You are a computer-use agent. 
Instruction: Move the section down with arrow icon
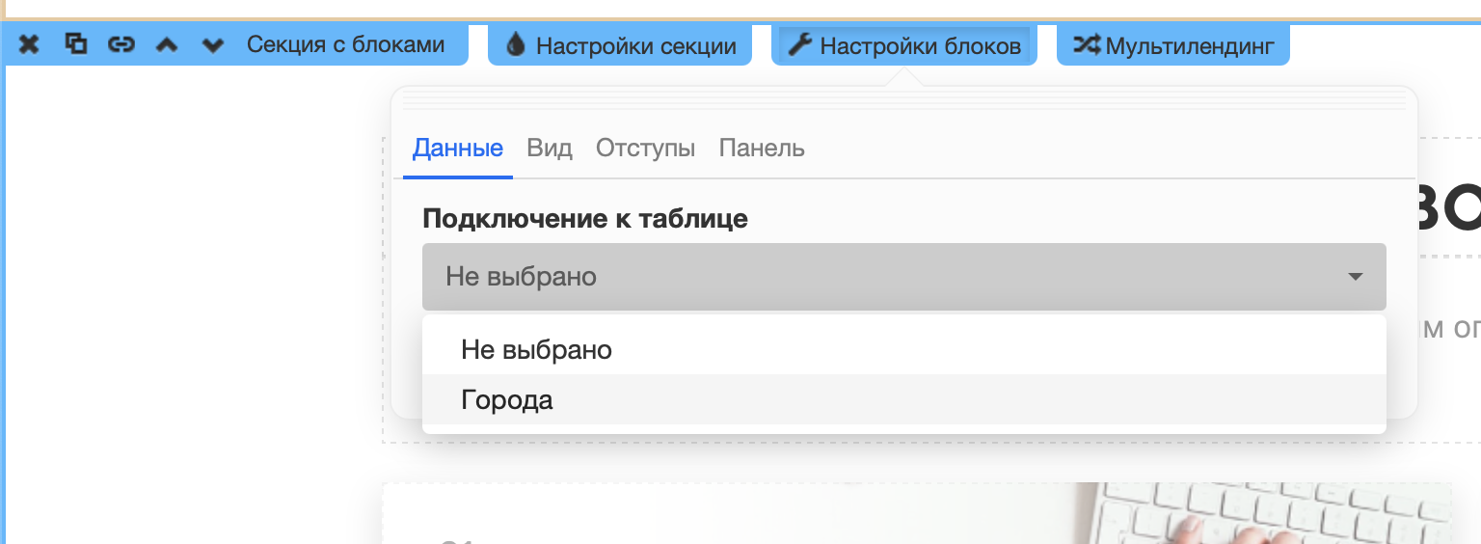[x=213, y=44]
